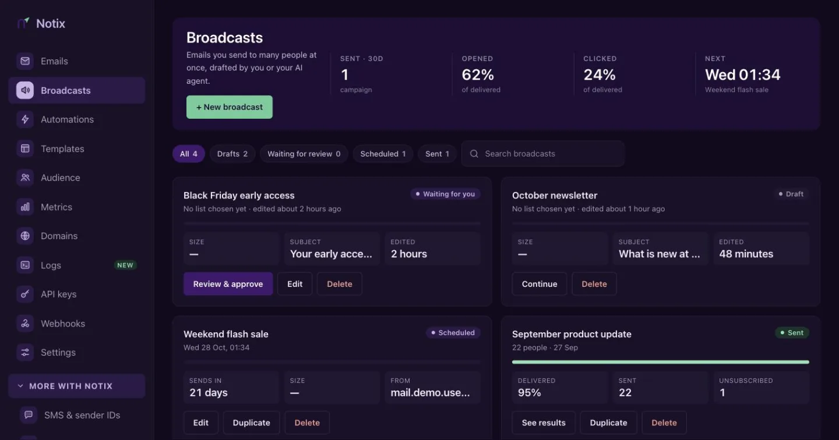
Task: Click the Metrics bar chart icon
Action: point(25,207)
